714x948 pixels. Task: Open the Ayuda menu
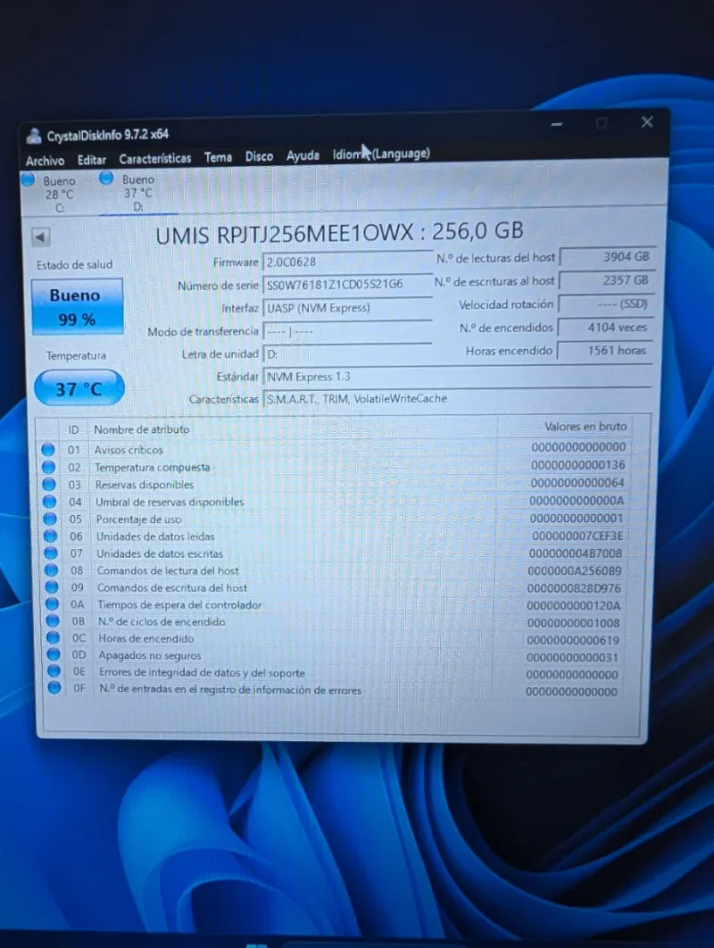tap(303, 156)
